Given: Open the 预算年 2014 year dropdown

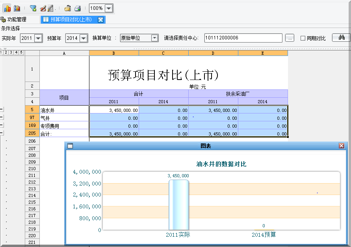Looking at the screenshot, I should click(84, 38).
